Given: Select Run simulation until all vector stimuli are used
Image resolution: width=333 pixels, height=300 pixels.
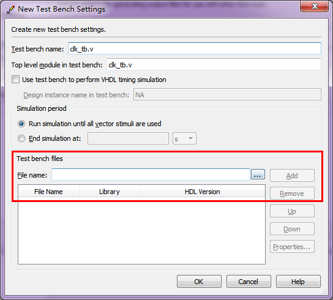Looking at the screenshot, I should click(21, 124).
